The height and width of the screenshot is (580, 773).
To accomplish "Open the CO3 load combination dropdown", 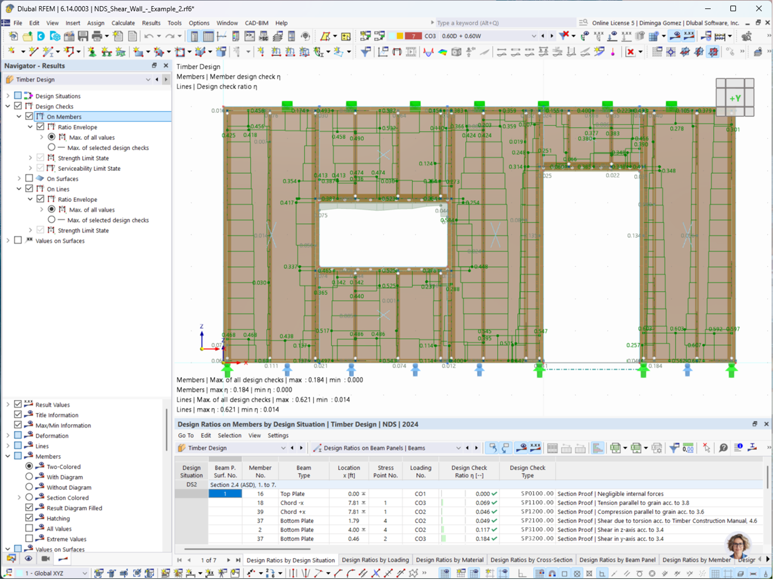I will click(x=534, y=36).
